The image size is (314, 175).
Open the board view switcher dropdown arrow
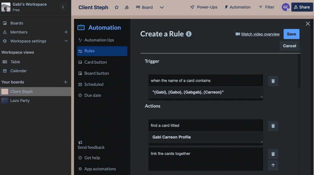click(162, 7)
